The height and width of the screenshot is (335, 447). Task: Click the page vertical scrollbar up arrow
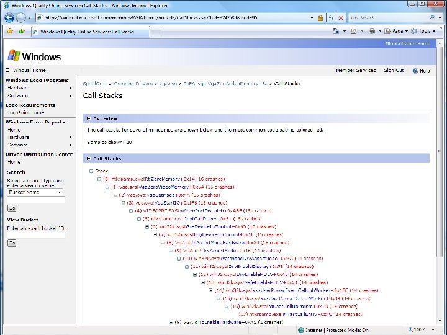pyautogui.click(x=440, y=43)
